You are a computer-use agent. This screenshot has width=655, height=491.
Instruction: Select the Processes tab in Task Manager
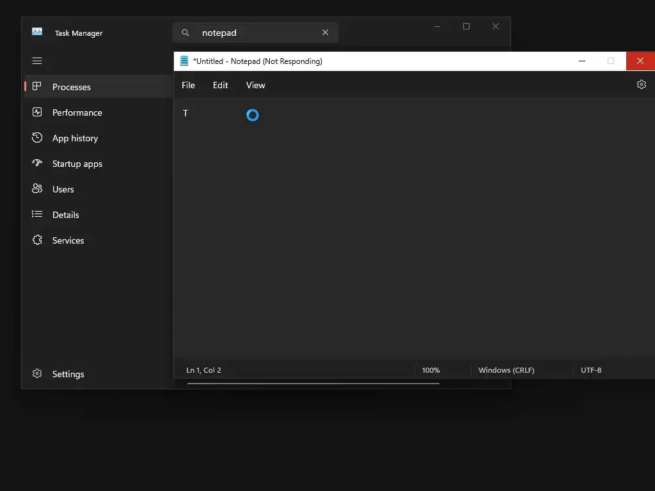pyautogui.click(x=99, y=87)
